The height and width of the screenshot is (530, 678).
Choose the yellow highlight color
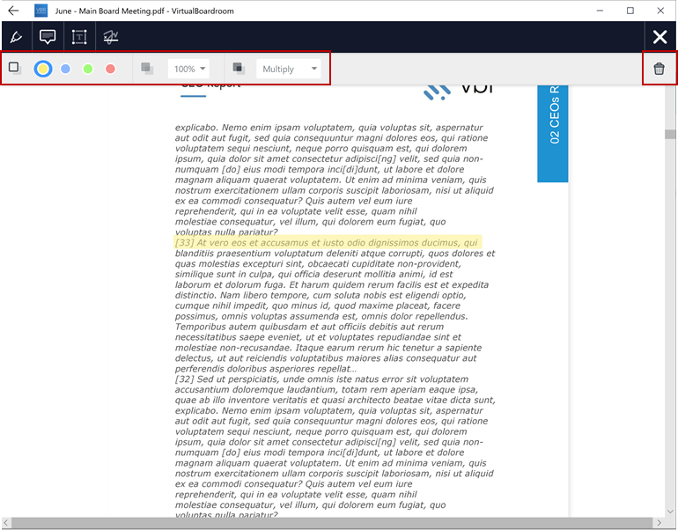pos(43,69)
